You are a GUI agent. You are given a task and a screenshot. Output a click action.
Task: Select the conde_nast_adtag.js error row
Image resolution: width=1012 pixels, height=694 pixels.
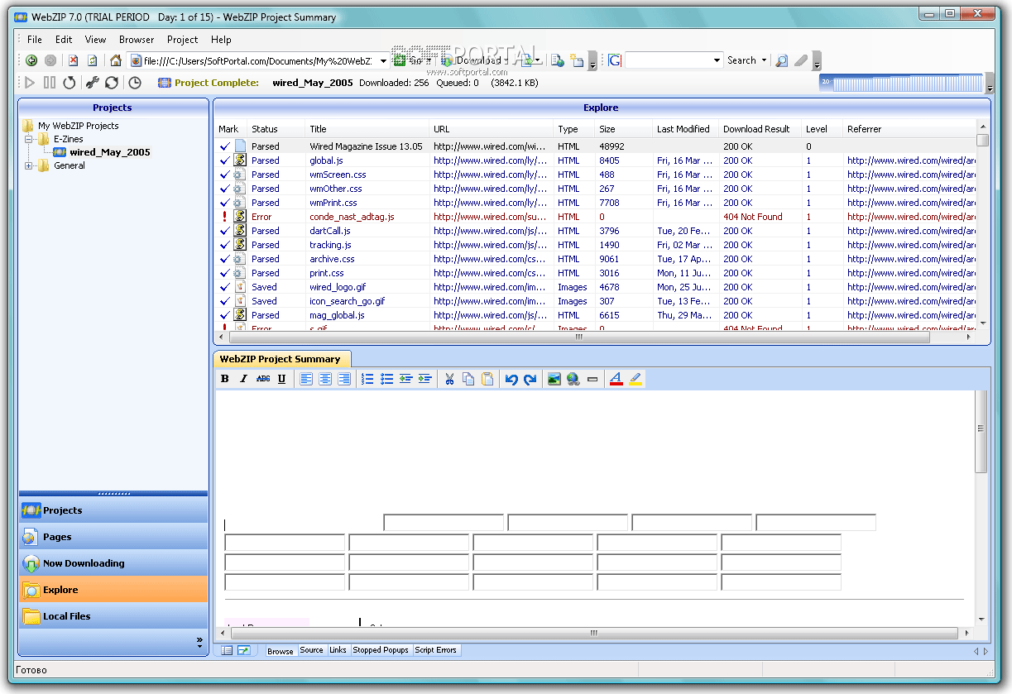click(595, 217)
